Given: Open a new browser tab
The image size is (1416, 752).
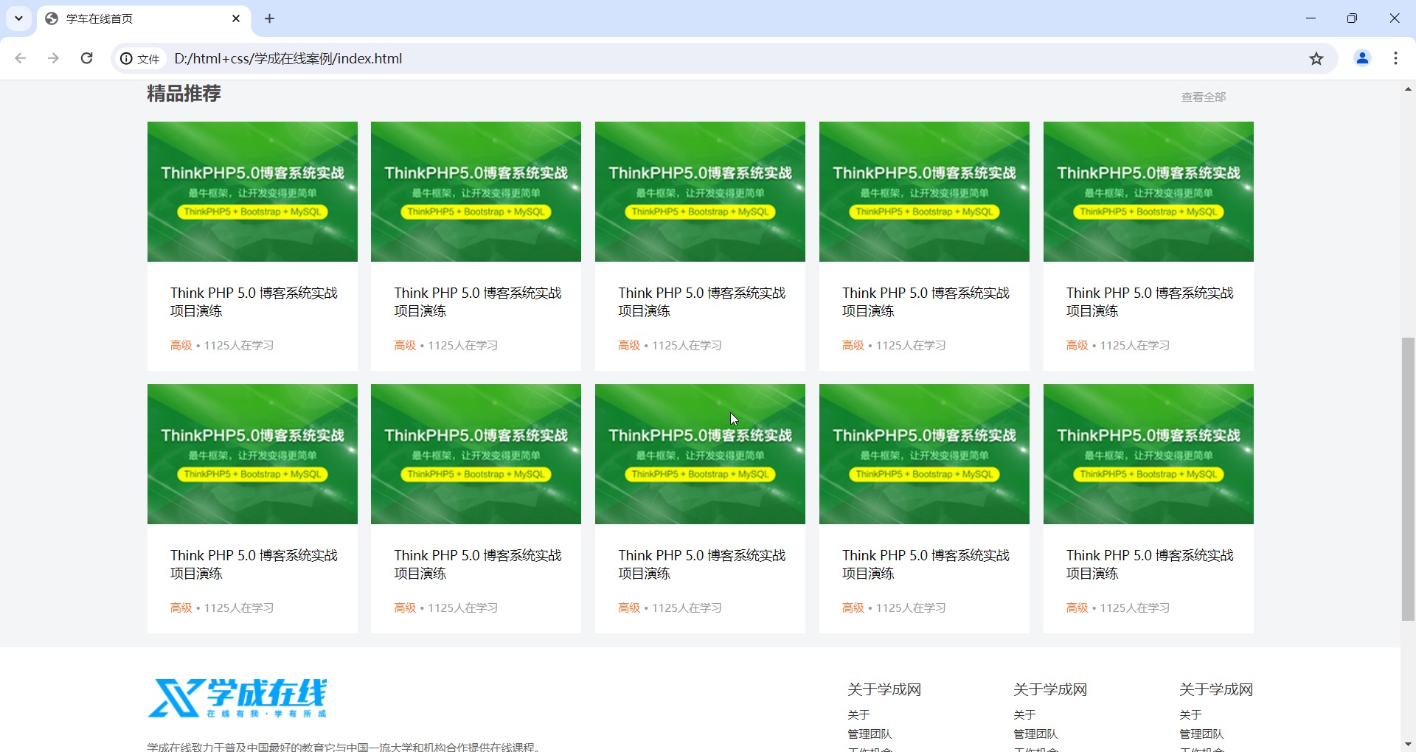Looking at the screenshot, I should 270,18.
